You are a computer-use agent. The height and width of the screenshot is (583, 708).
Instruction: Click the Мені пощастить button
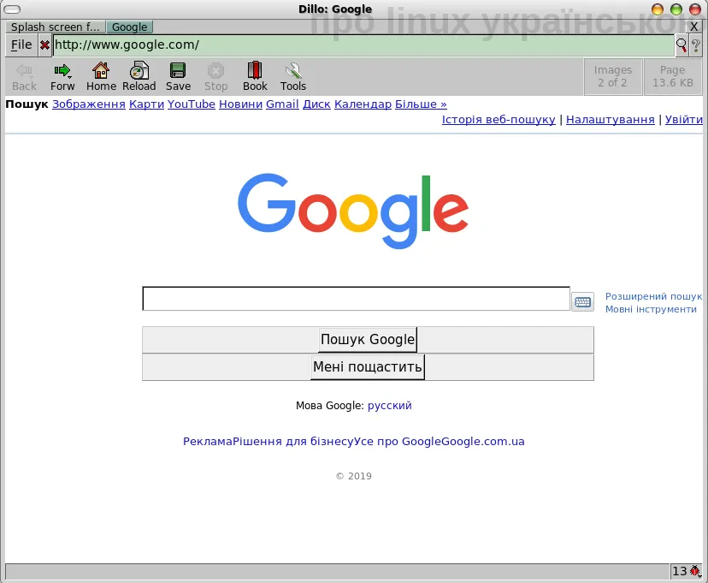(x=368, y=366)
